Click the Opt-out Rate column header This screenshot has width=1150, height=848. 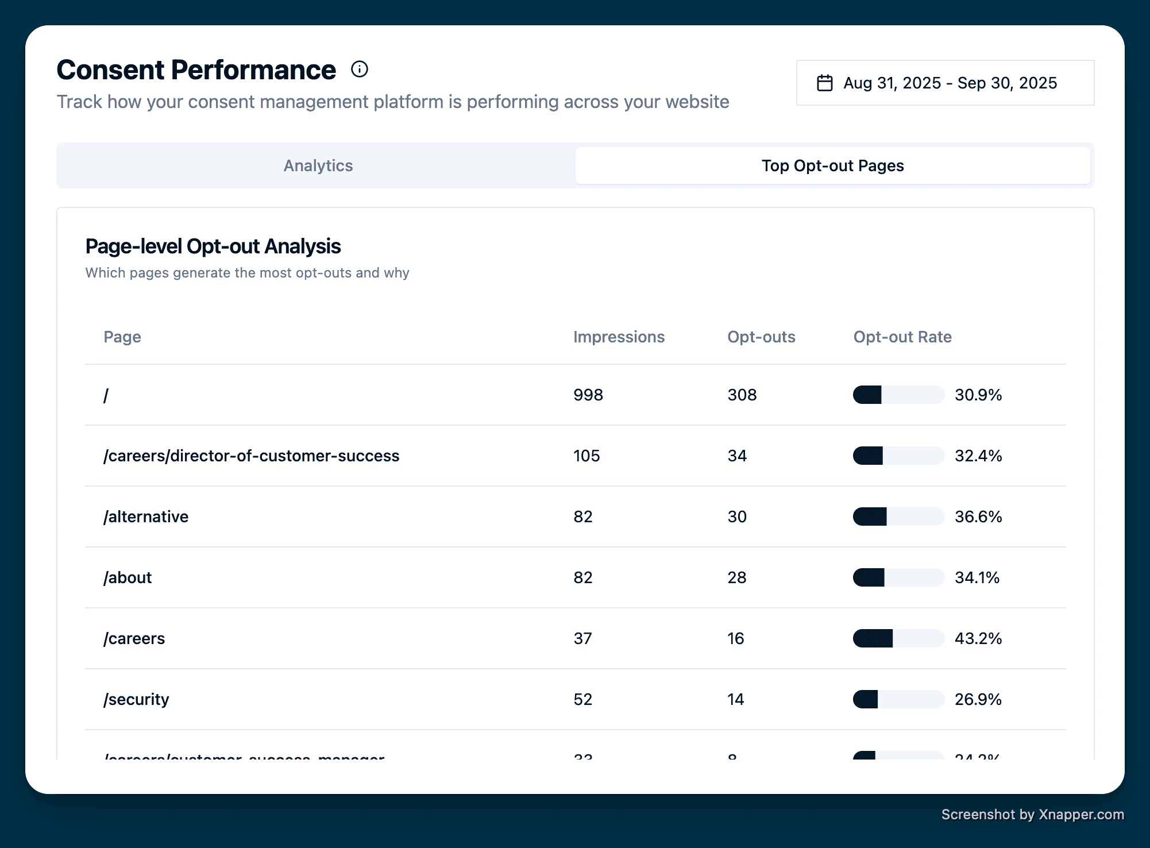coord(902,337)
